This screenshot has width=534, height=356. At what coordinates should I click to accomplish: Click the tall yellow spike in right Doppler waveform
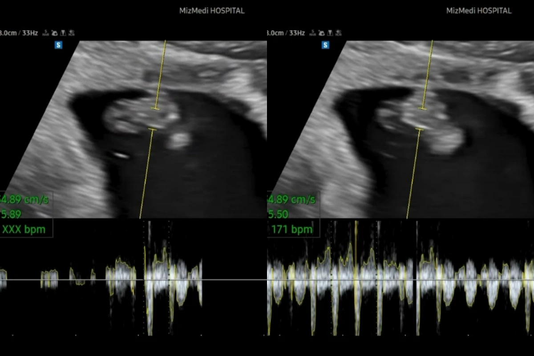(x=356, y=249)
